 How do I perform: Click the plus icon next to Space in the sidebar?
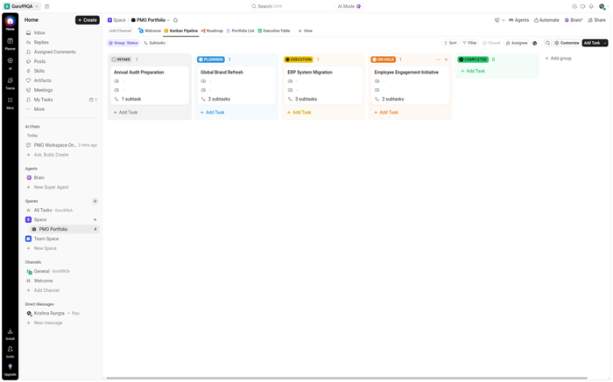[x=95, y=219]
